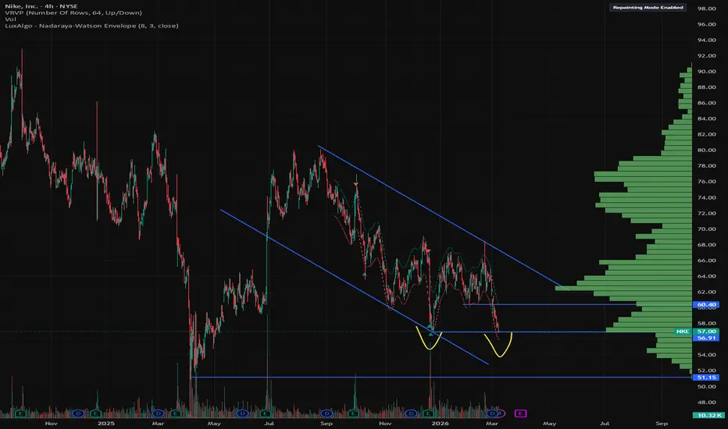
Task: Click the long volume profile bar near 62.50
Action: [x=623, y=289]
